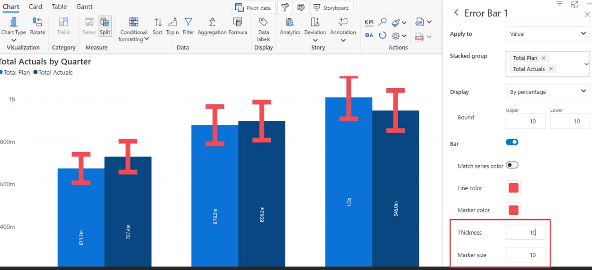This screenshot has width=592, height=270.
Task: Open the Line color swatch
Action: pyautogui.click(x=513, y=188)
